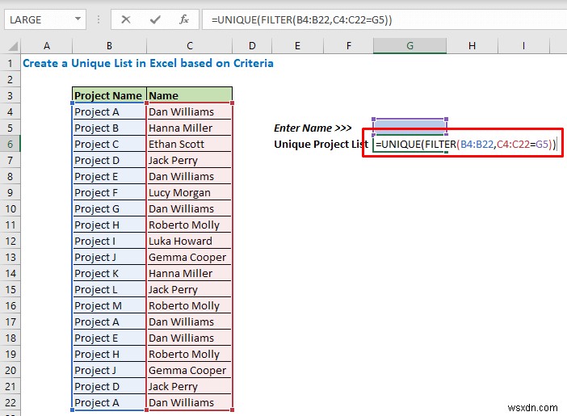
Task: Click Roberto Molly in row 11
Action: pyautogui.click(x=189, y=225)
